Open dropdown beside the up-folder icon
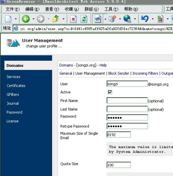The width and height of the screenshot is (173, 176). (63, 19)
